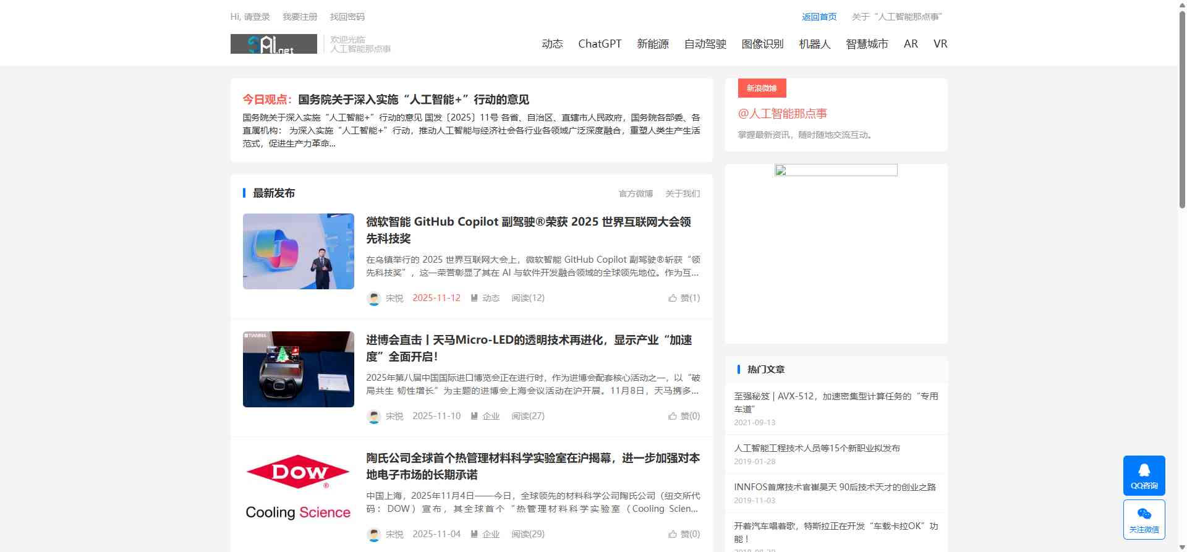This screenshot has width=1187, height=552.
Task: Click the SAI.net site logo
Action: coord(273,44)
